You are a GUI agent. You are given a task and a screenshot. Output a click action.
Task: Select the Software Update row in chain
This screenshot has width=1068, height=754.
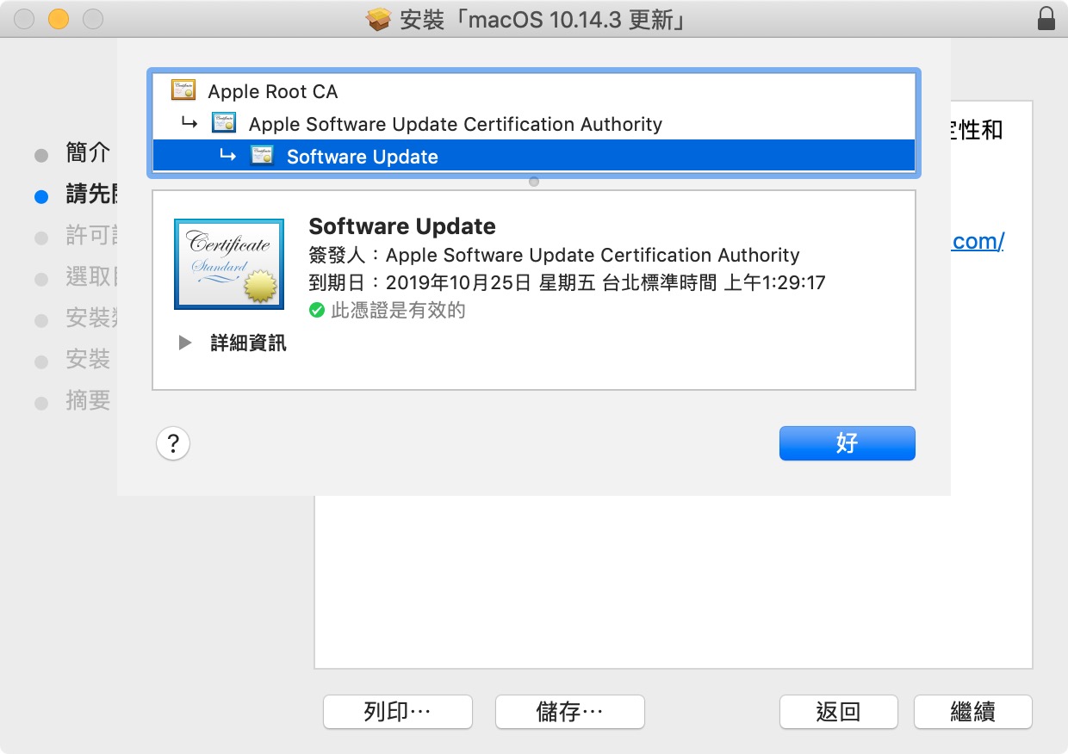(534, 156)
